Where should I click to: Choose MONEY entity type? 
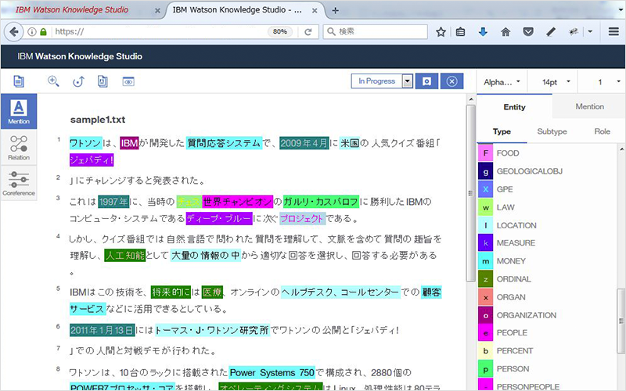pos(511,261)
